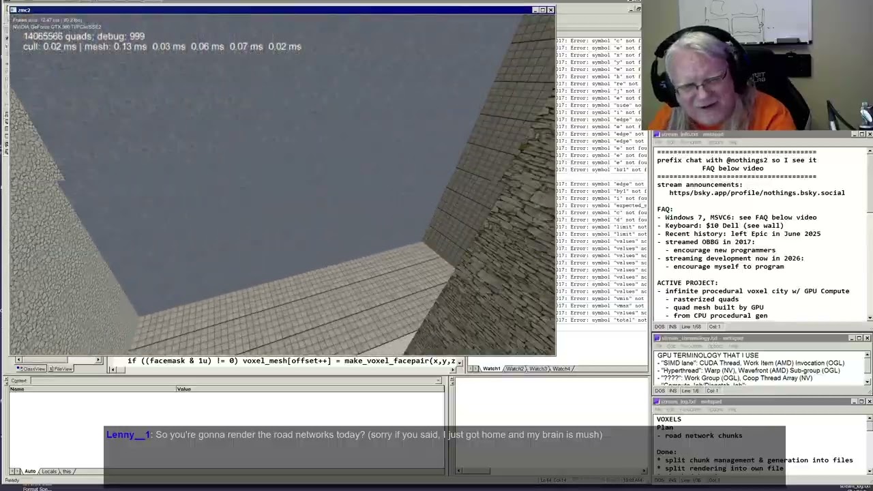Open the Watch1 tab
Image resolution: width=873 pixels, height=491 pixels.
(490, 369)
